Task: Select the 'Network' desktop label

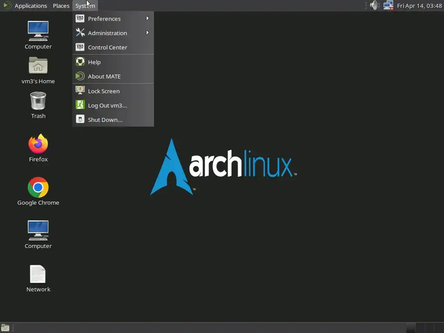Action: [x=38, y=289]
